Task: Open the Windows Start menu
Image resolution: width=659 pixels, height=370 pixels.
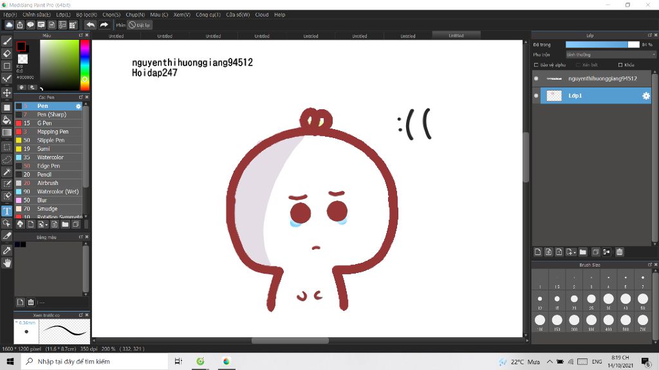Action: (x=10, y=361)
